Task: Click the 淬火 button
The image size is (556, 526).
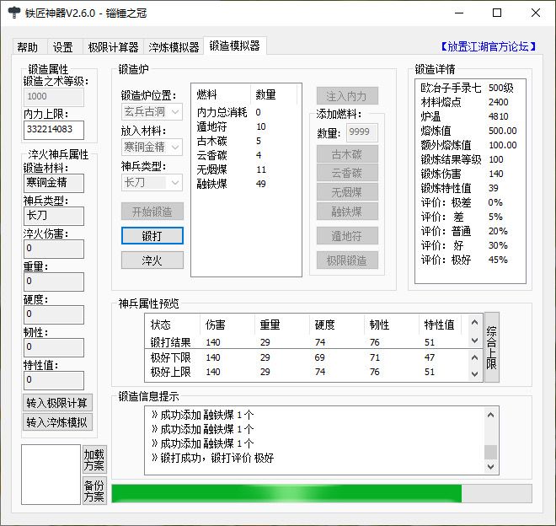Action: [x=152, y=260]
